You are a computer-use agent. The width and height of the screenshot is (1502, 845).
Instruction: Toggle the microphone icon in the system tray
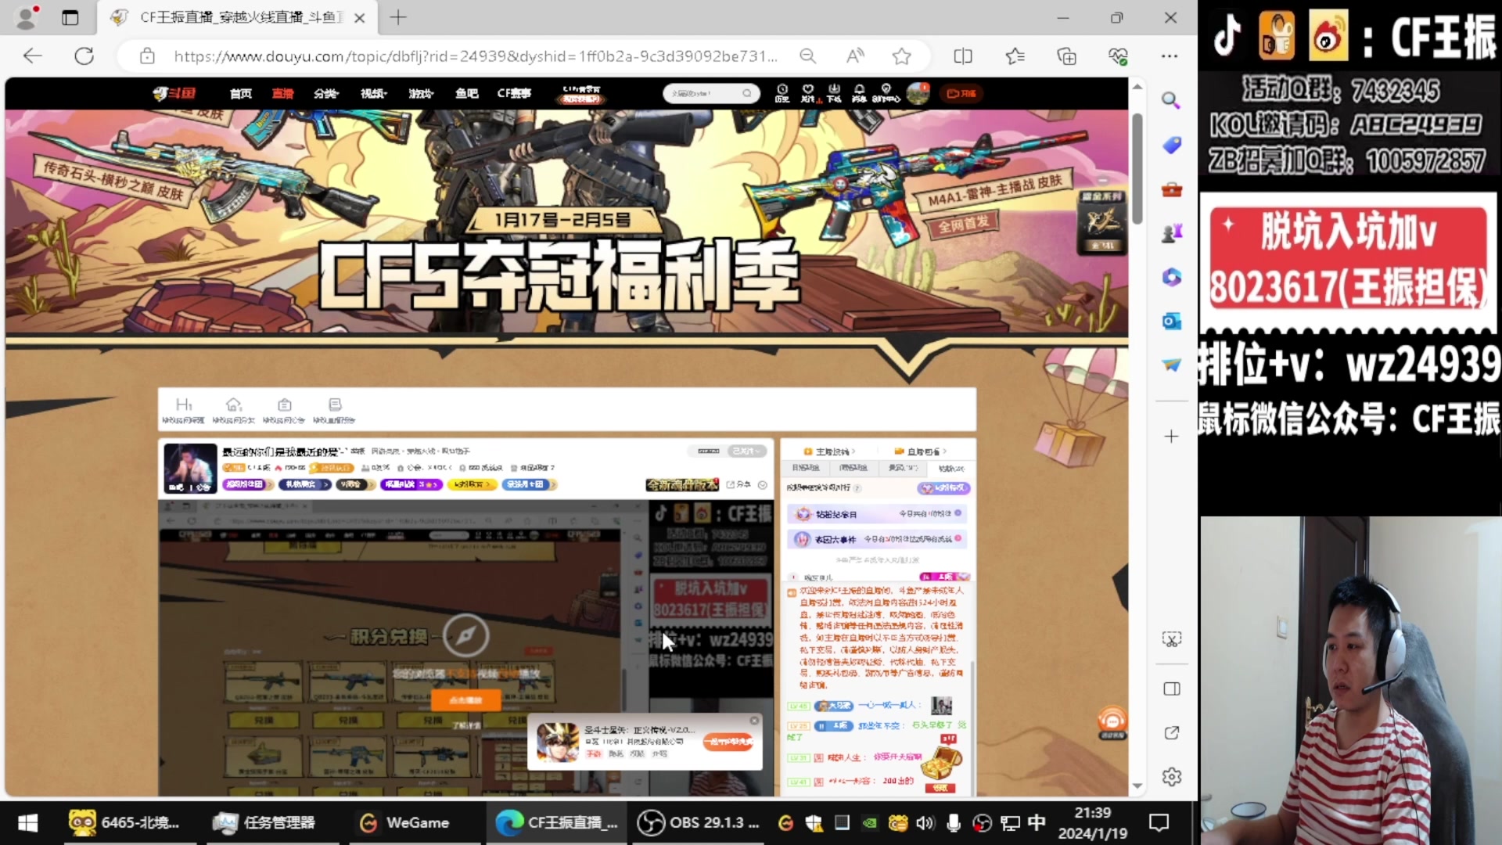pyautogui.click(x=954, y=822)
